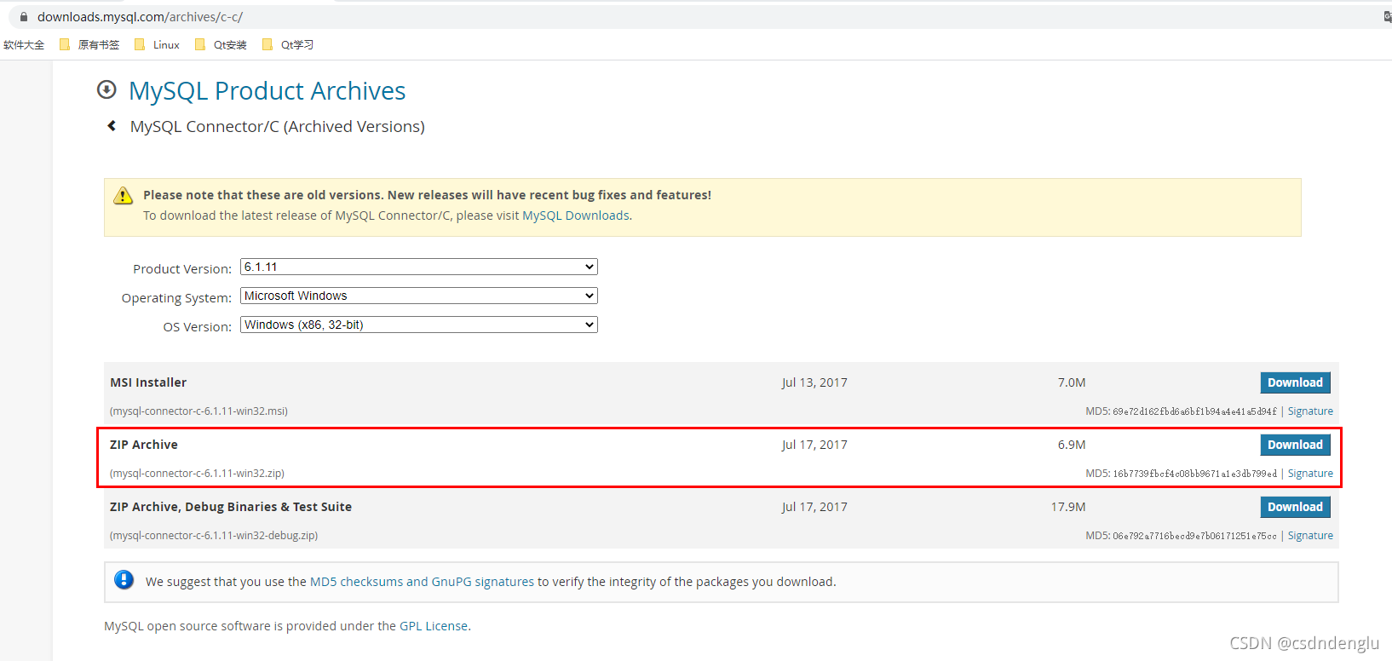The image size is (1392, 661).
Task: Open the Product Version dropdown
Action: click(x=419, y=267)
